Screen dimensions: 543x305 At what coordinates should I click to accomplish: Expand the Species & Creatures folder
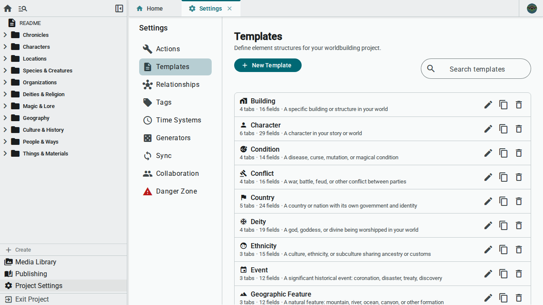pyautogui.click(x=5, y=70)
